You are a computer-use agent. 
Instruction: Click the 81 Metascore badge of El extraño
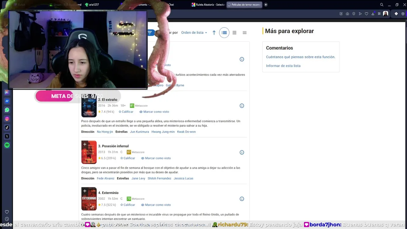(132, 106)
